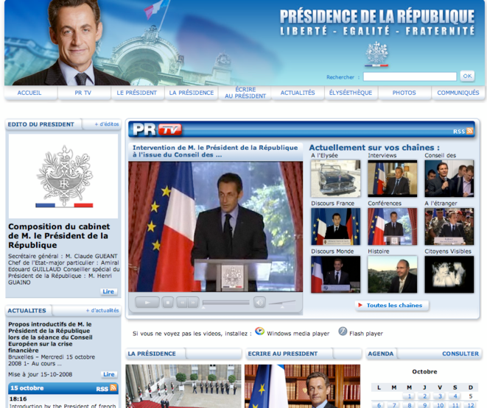Open the 'Conseil des' channel thumbnail
Image resolution: width=487 pixels, height=408 pixels.
[x=449, y=179]
